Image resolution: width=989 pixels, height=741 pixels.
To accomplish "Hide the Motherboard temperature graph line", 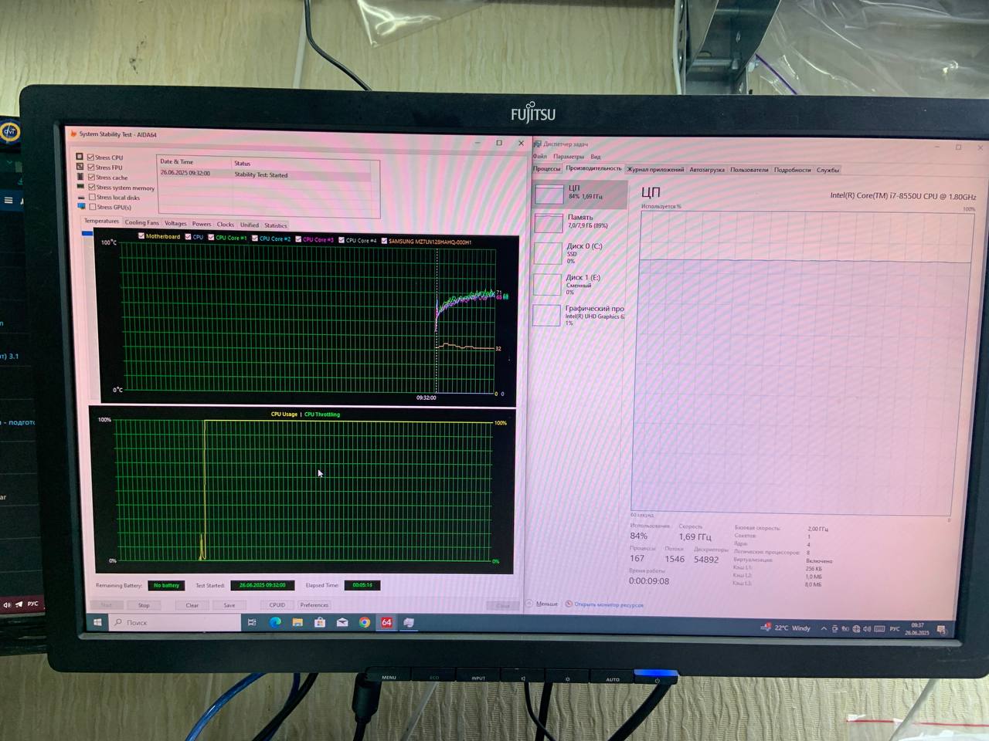I will tap(141, 236).
